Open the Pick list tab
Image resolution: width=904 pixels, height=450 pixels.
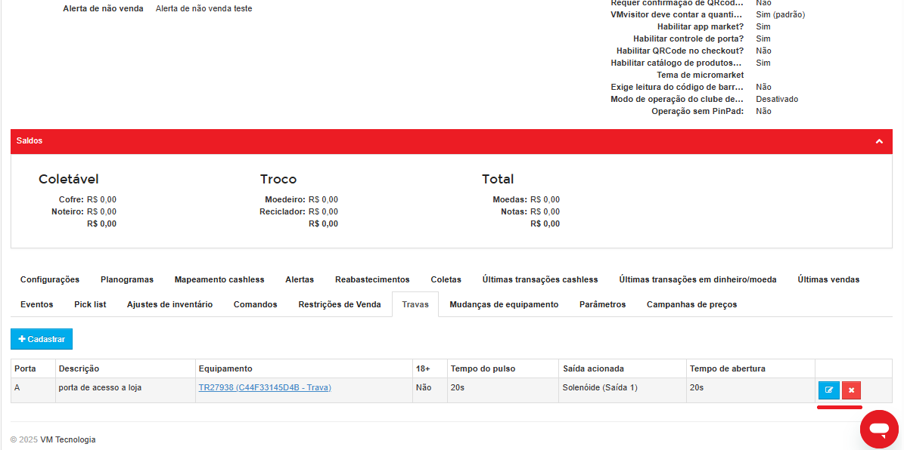pos(90,304)
